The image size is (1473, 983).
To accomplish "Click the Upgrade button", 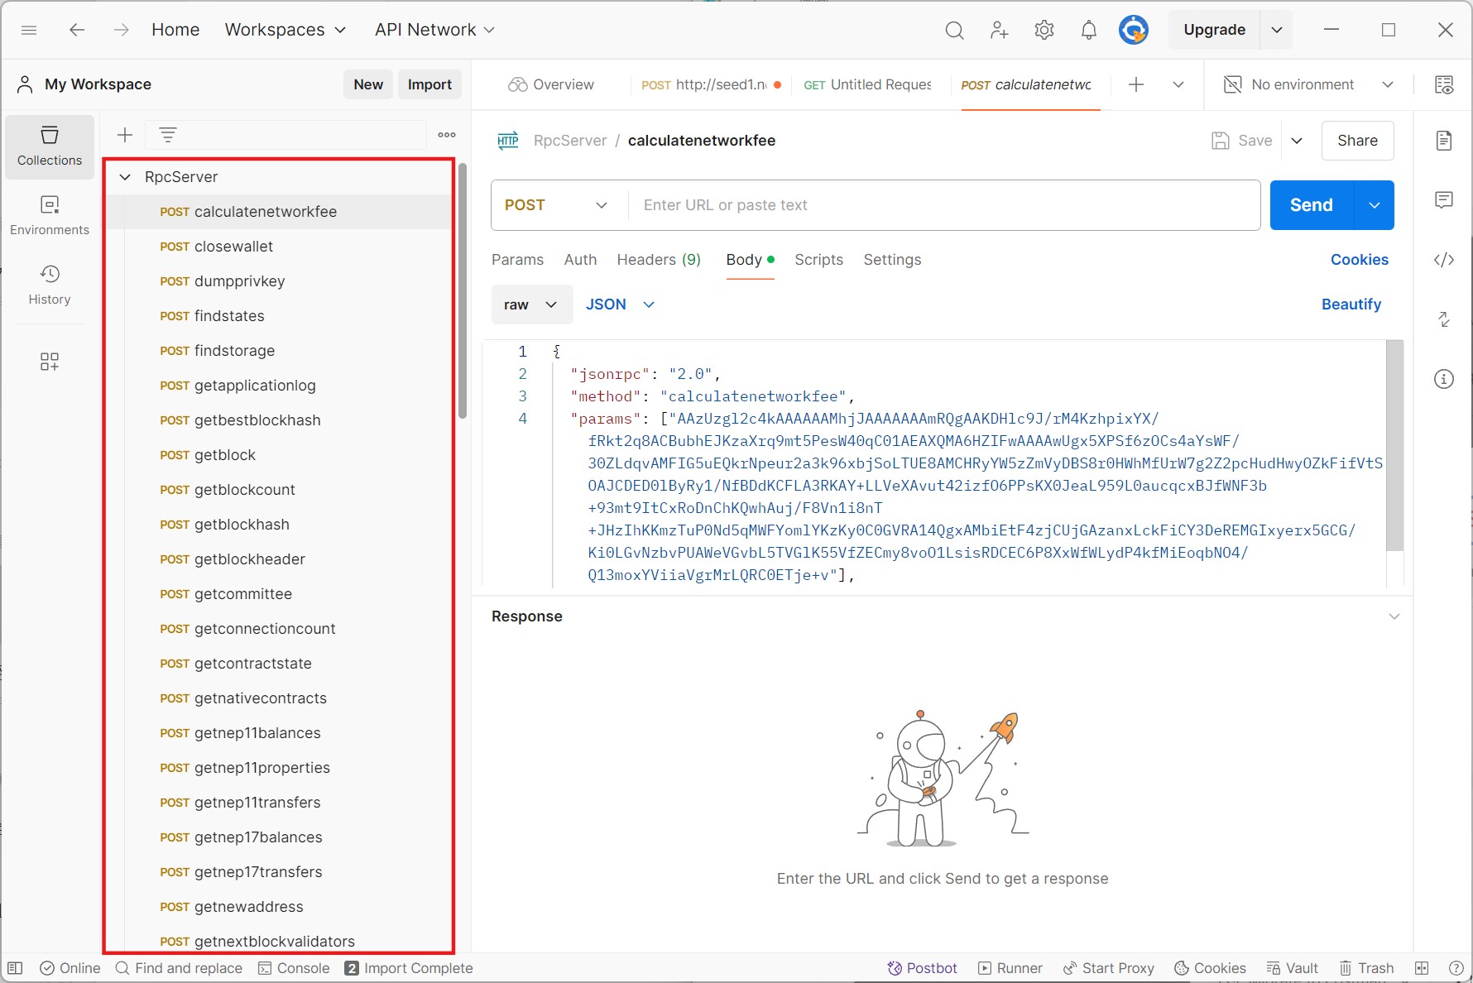I will point(1214,30).
